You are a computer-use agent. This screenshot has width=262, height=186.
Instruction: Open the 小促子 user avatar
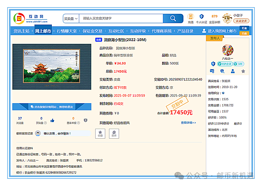[227, 18]
